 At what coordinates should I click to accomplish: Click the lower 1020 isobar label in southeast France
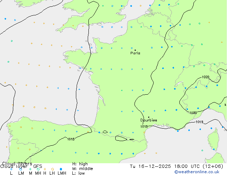193,112
